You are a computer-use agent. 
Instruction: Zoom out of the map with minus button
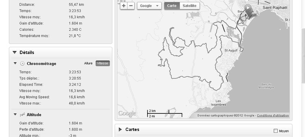tap(131, 6)
